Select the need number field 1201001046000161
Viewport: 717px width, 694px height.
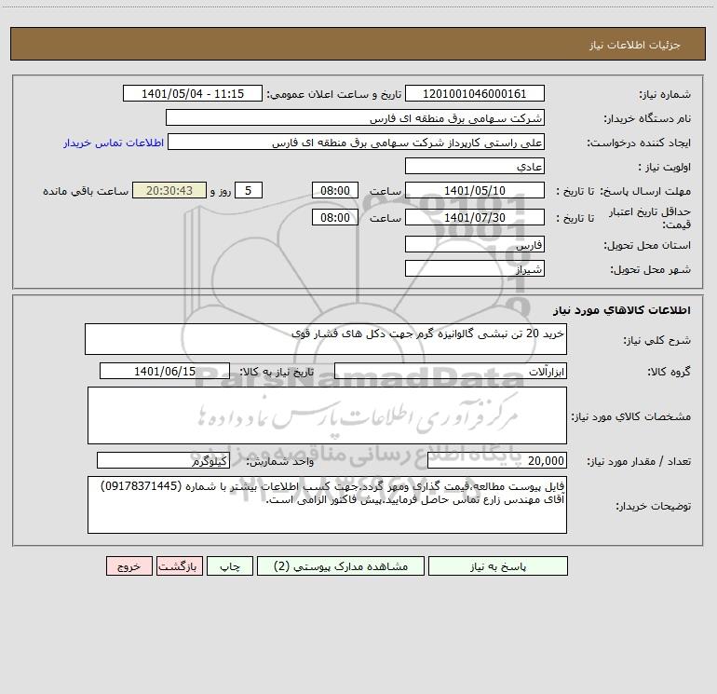(475, 93)
